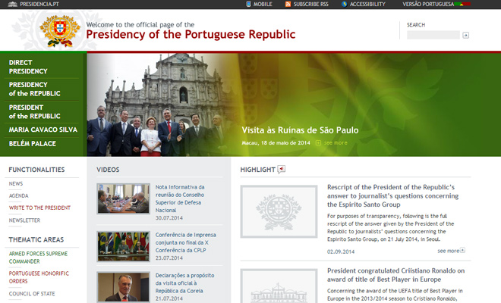Click the video date 23.07.2014
The image size is (501, 303).
[x=169, y=258]
